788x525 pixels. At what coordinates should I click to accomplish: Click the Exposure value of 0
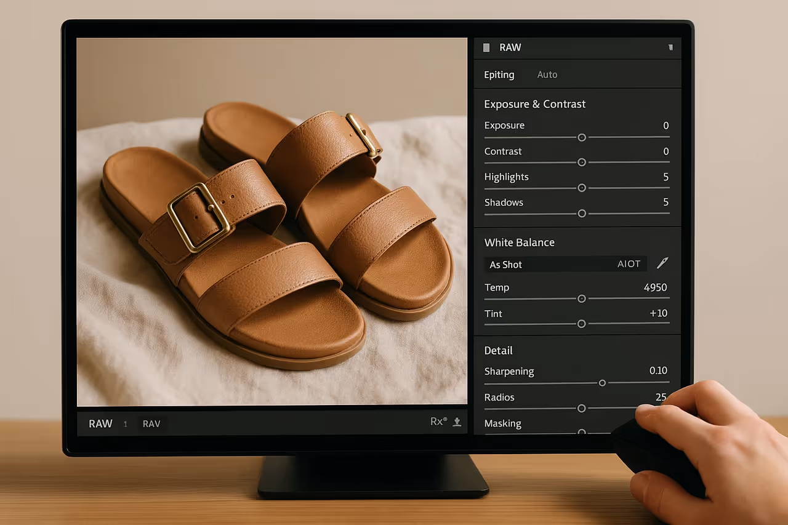tap(665, 125)
